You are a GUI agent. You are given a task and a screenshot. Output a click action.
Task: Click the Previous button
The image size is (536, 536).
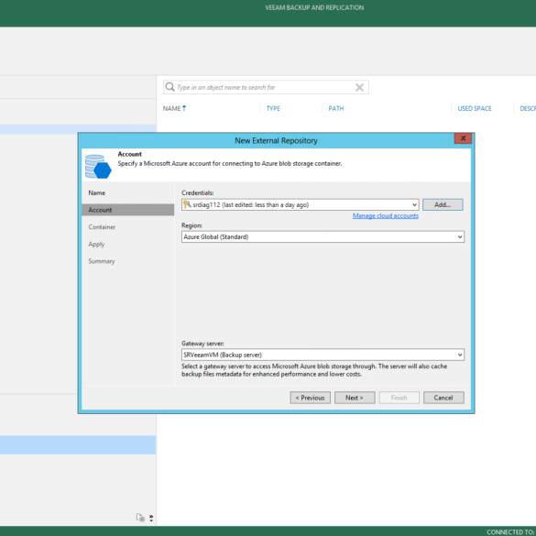tap(310, 398)
